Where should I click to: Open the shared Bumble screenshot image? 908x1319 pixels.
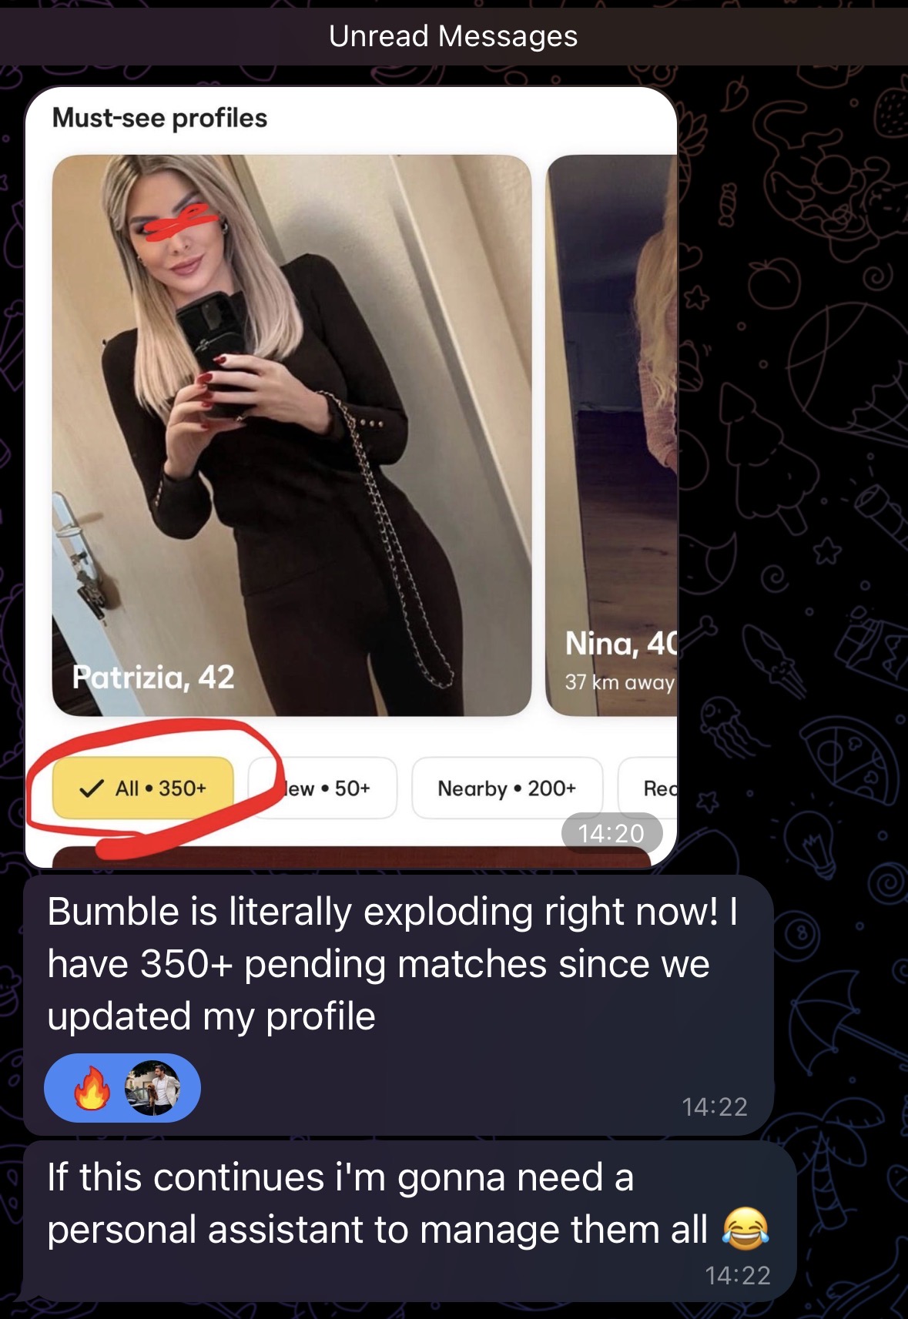tap(351, 477)
